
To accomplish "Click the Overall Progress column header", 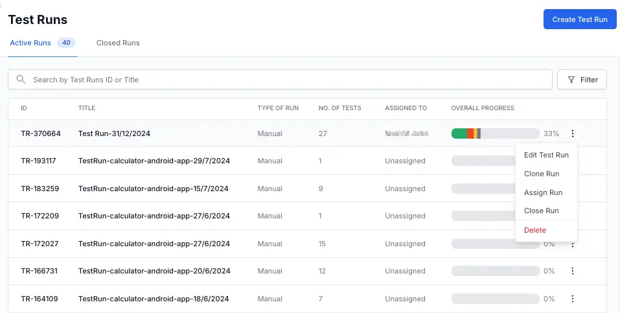I will [x=482, y=108].
